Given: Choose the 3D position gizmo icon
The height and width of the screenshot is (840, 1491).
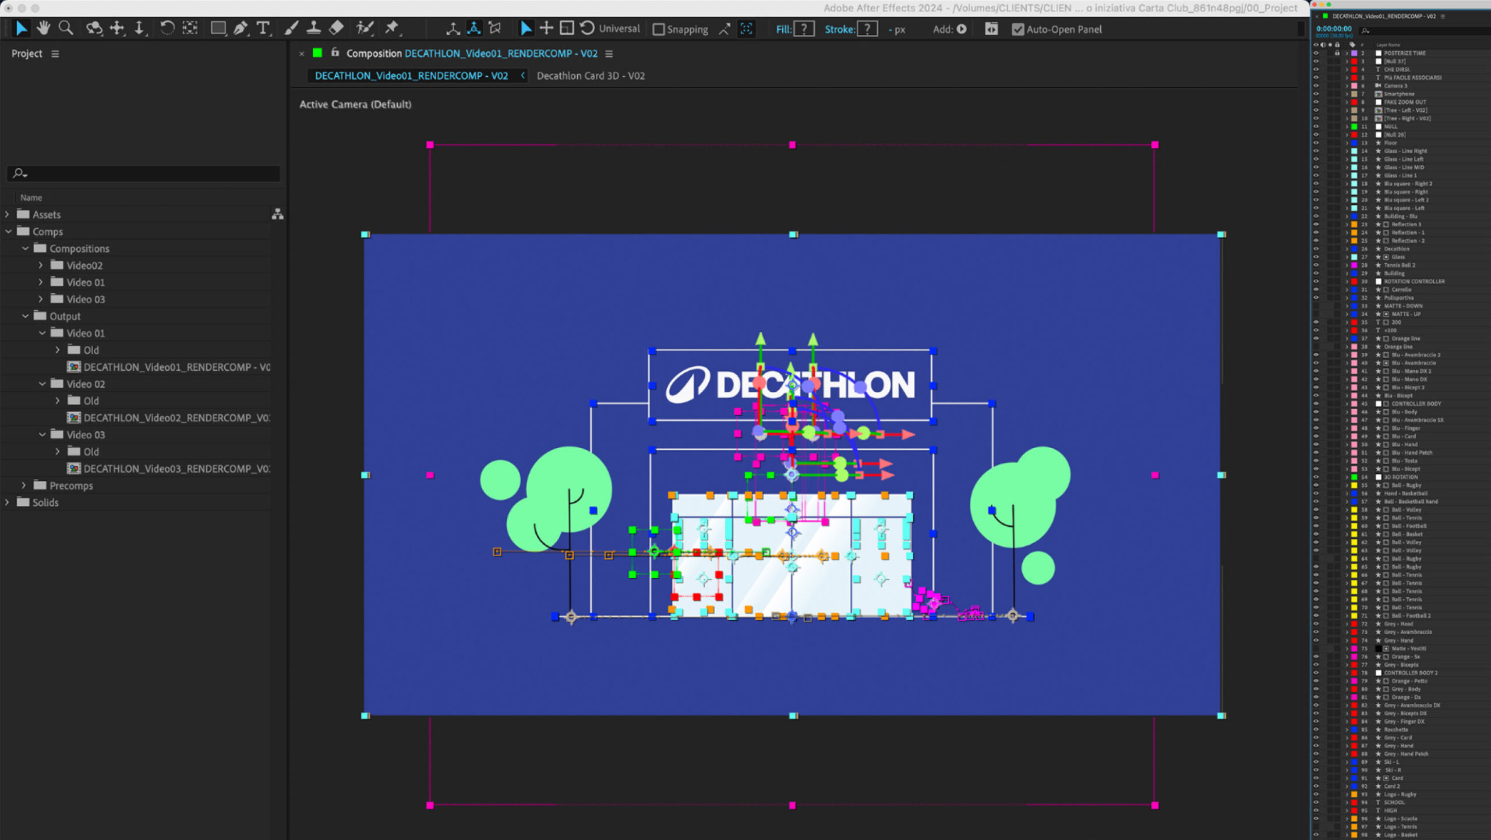Looking at the screenshot, I should (546, 28).
